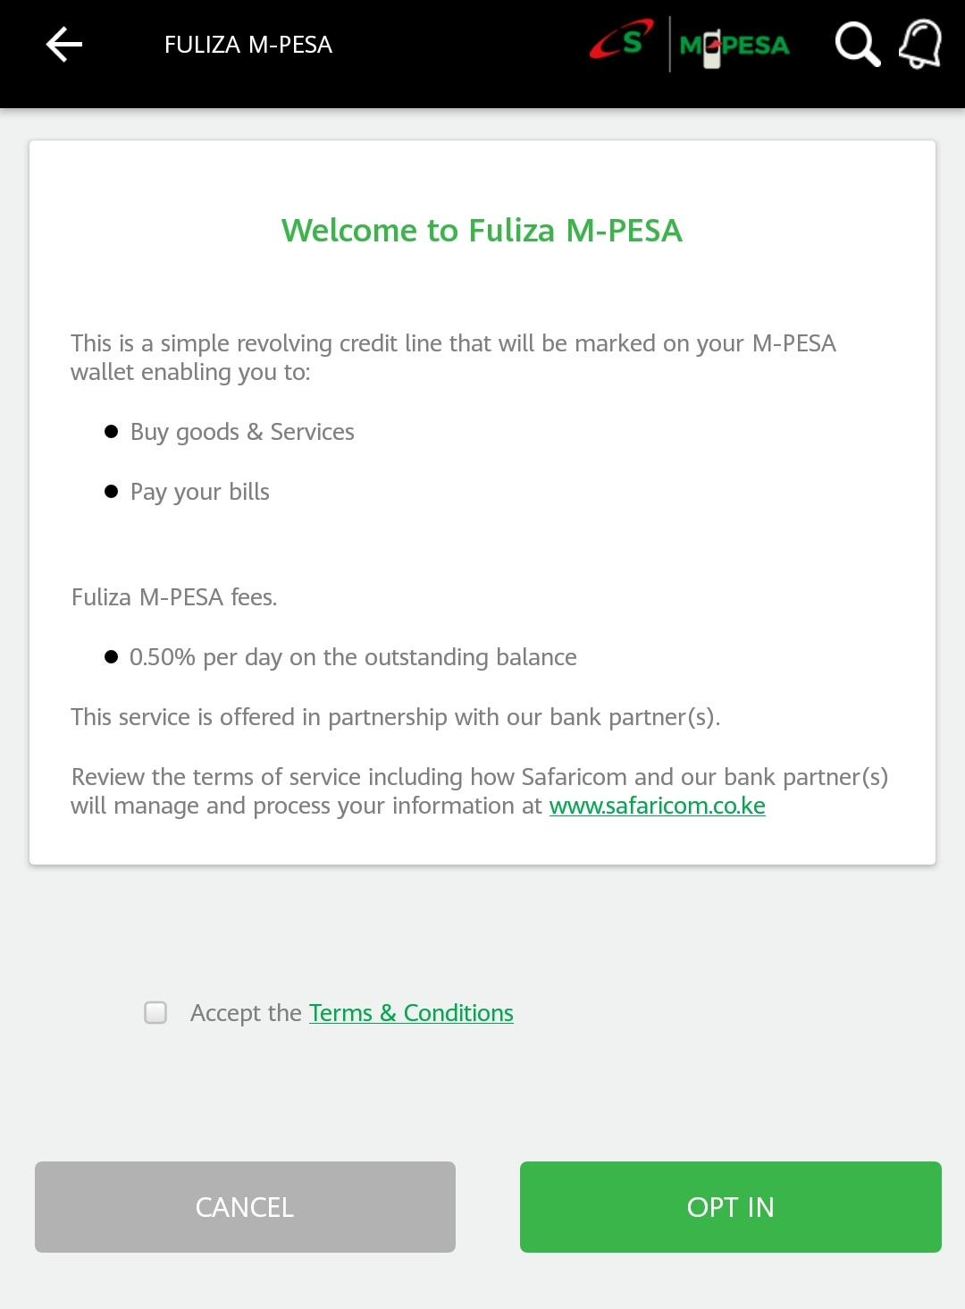Click the bank partner(s) partnership sentence
Image resolution: width=965 pixels, height=1309 pixels.
pyautogui.click(x=395, y=717)
